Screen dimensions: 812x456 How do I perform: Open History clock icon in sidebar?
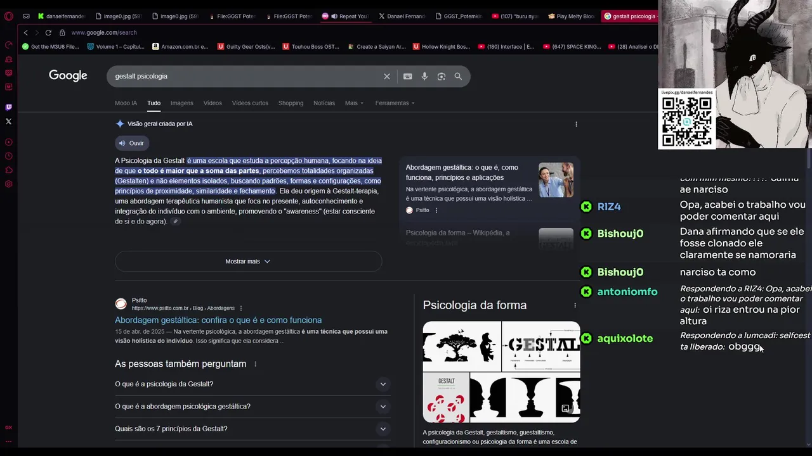(8, 156)
